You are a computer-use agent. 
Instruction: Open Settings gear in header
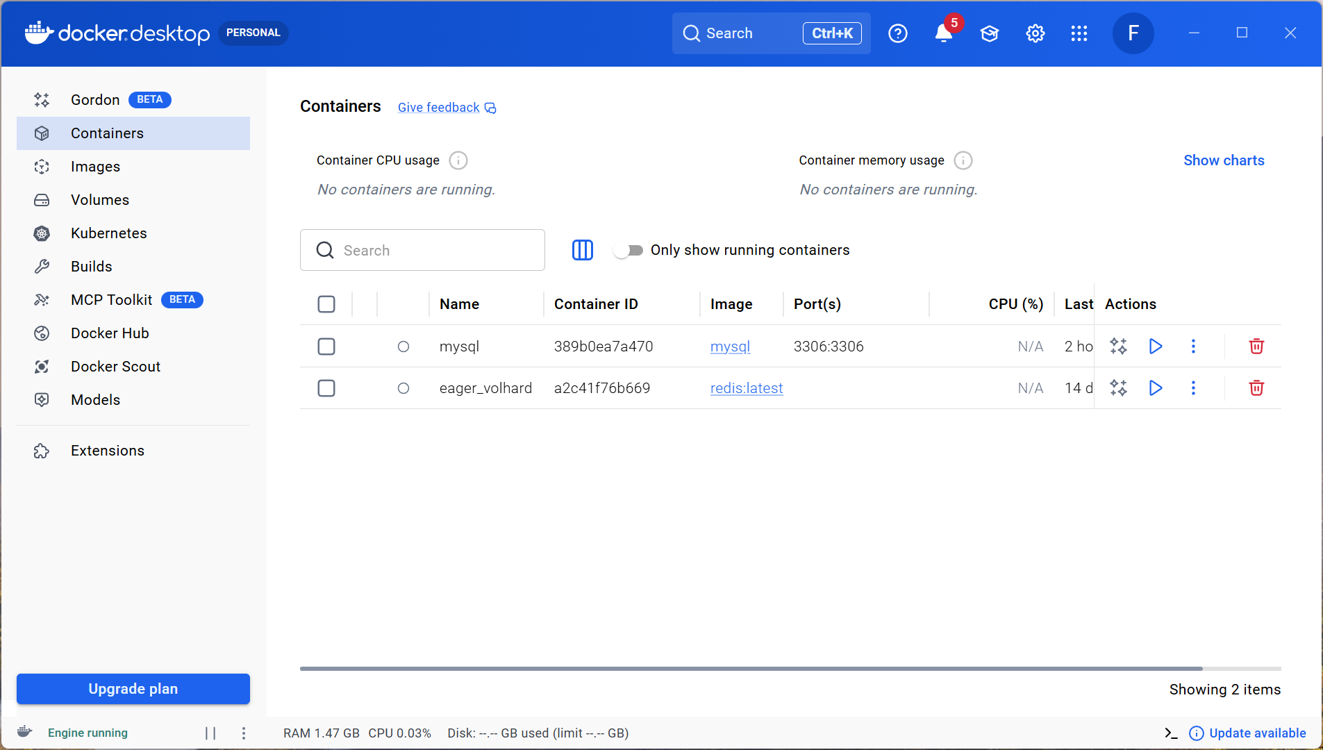click(x=1035, y=33)
